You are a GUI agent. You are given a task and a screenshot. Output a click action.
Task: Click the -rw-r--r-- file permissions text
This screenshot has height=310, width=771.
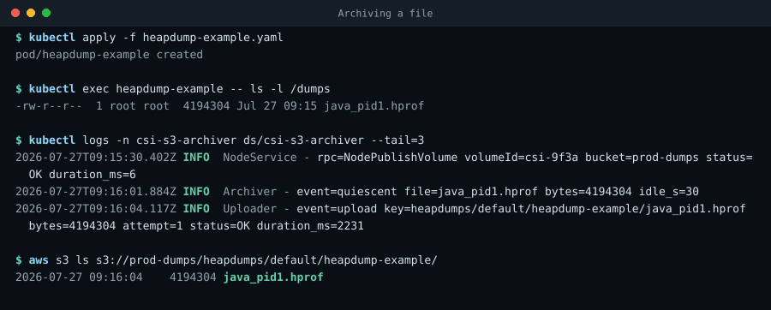(x=49, y=106)
